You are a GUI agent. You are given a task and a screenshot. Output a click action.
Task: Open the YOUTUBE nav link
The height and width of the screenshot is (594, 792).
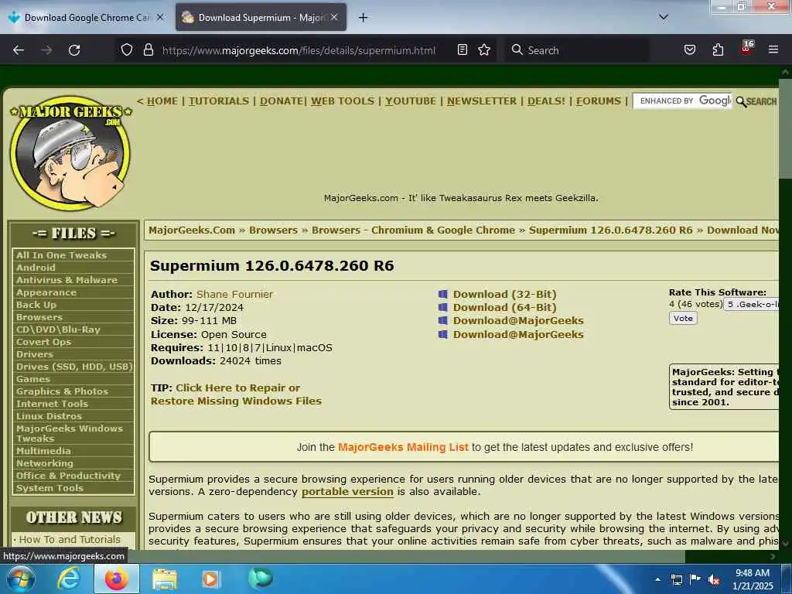click(411, 101)
